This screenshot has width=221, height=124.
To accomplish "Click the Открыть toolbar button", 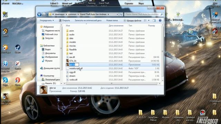I will (x=65, y=21).
